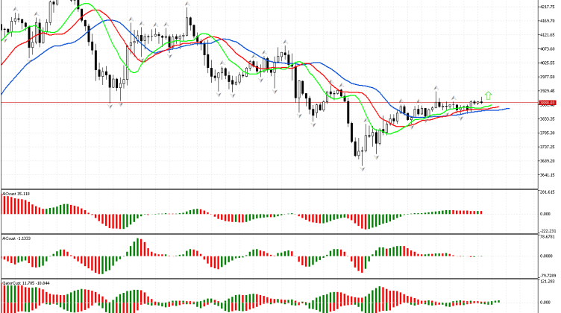The width and height of the screenshot is (561, 313).
Task: Click the down fractal below the lowest candle
Action: 363,171
